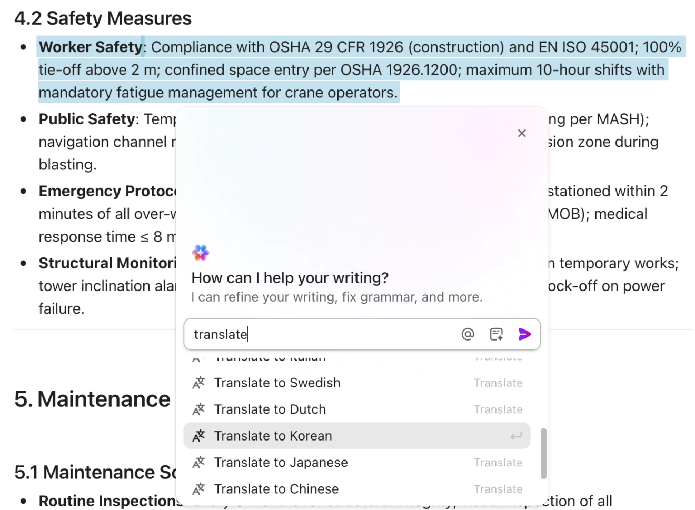Screen dimensions: 695x510
Task: Click translate icon beside Japanese
Action: point(198,463)
